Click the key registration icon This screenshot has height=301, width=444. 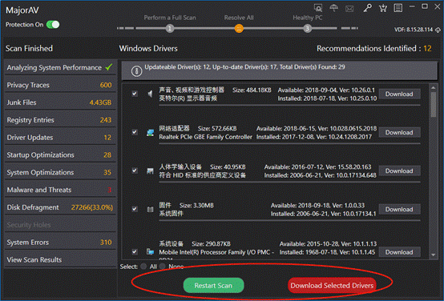pyautogui.click(x=368, y=8)
